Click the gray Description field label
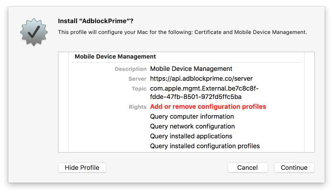 point(131,69)
